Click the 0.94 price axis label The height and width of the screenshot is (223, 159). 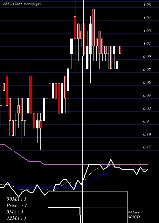(x=147, y=96)
